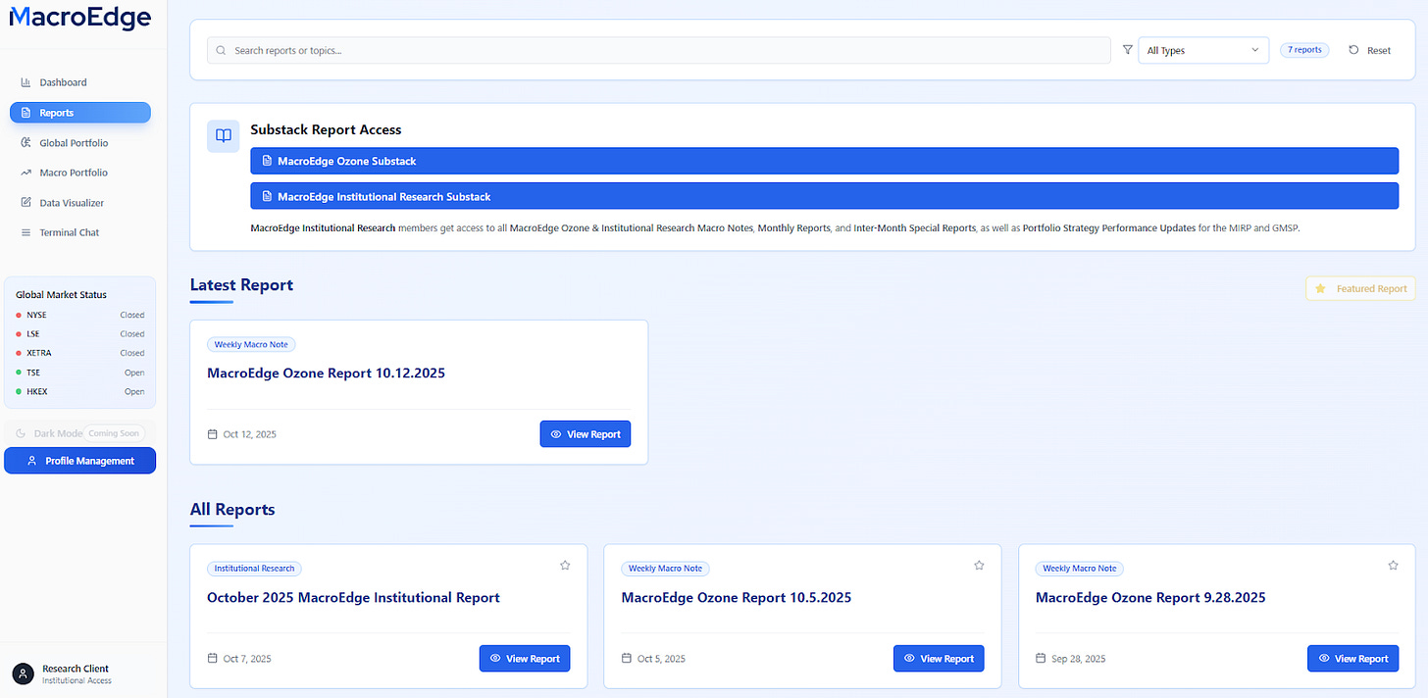Click the NYSE market status row

[x=79, y=315]
